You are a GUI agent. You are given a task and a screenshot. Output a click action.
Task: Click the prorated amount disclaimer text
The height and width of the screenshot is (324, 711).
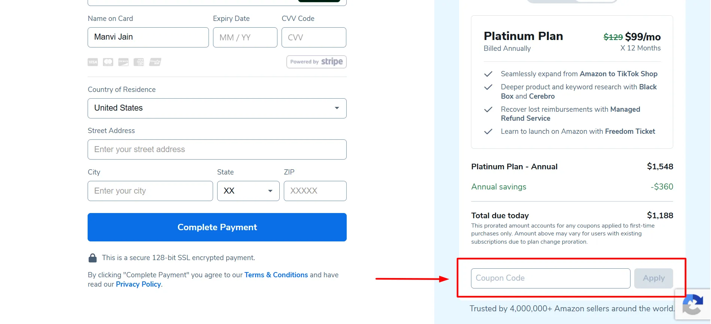[x=563, y=234]
